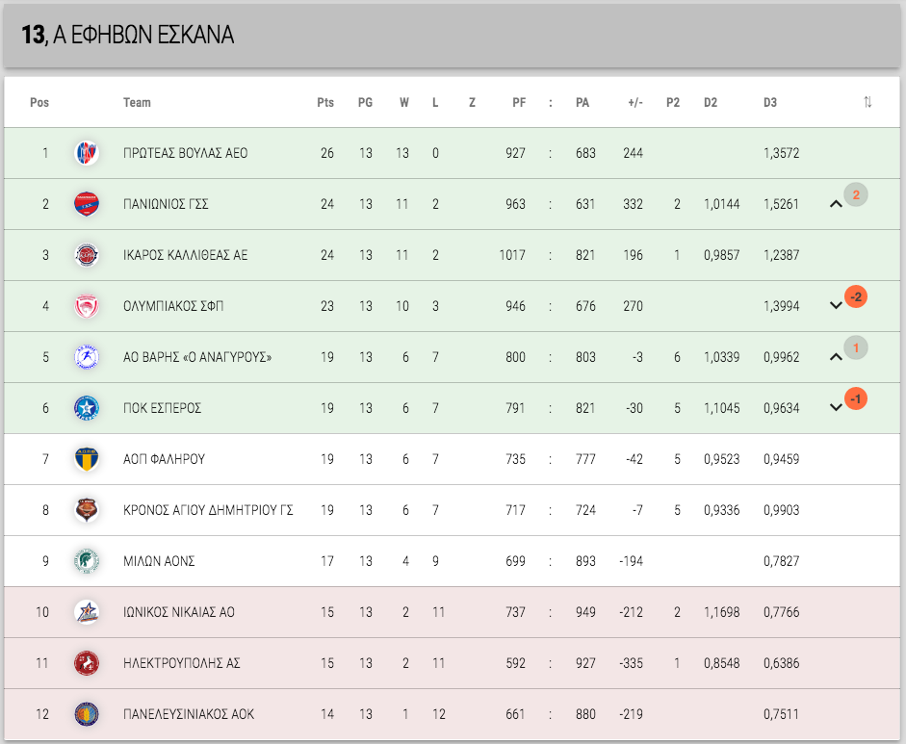
Task: Click the ΚΡΟΝΟΣ ΑΓΙΟΥ ΔΗΜΗΤΡΙΟΥ team logo
Action: (x=87, y=510)
